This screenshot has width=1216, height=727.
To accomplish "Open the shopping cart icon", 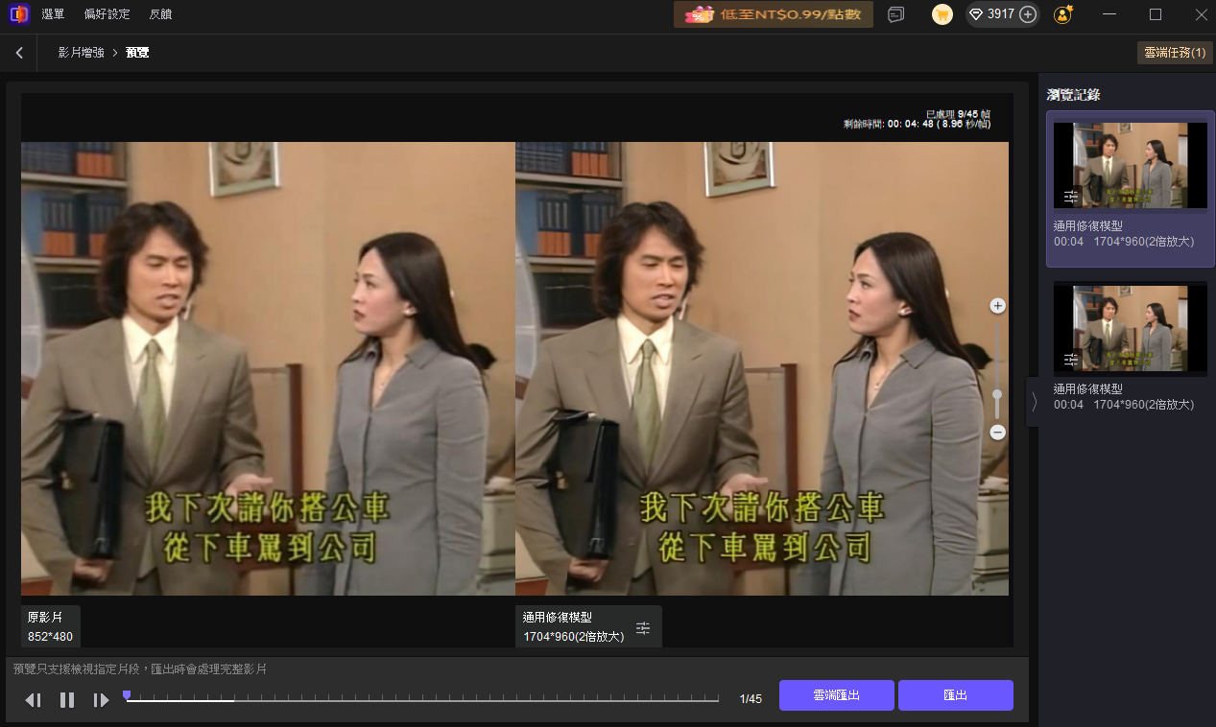I will pyautogui.click(x=942, y=14).
